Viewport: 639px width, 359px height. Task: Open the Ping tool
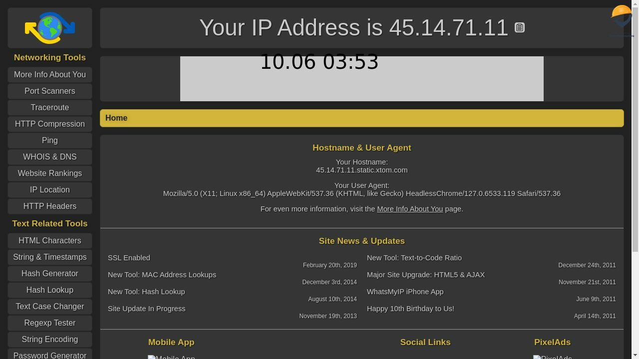point(50,141)
